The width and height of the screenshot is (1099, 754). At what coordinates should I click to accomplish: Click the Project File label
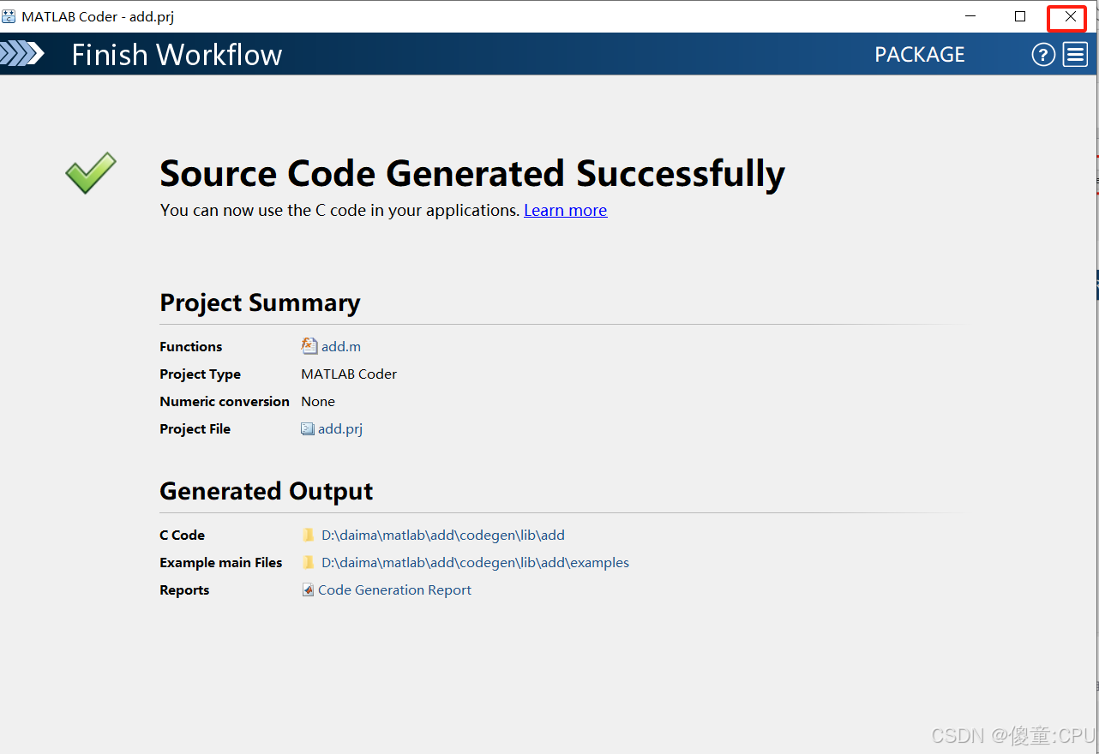point(195,429)
